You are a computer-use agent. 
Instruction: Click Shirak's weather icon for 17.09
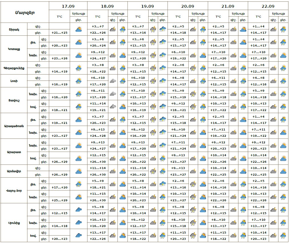click(79, 29)
